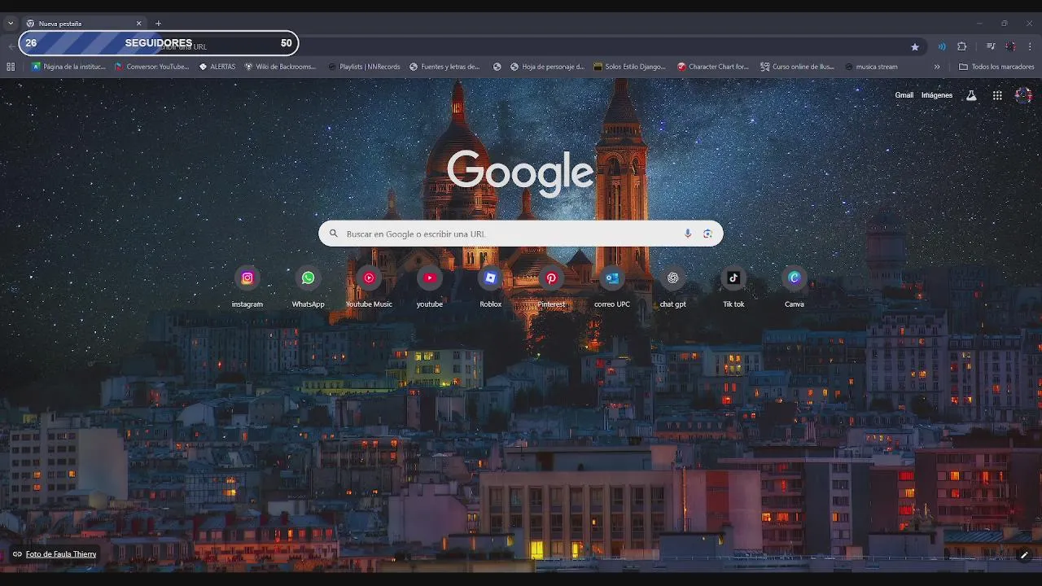
Task: Open the Gmail link
Action: pos(904,95)
